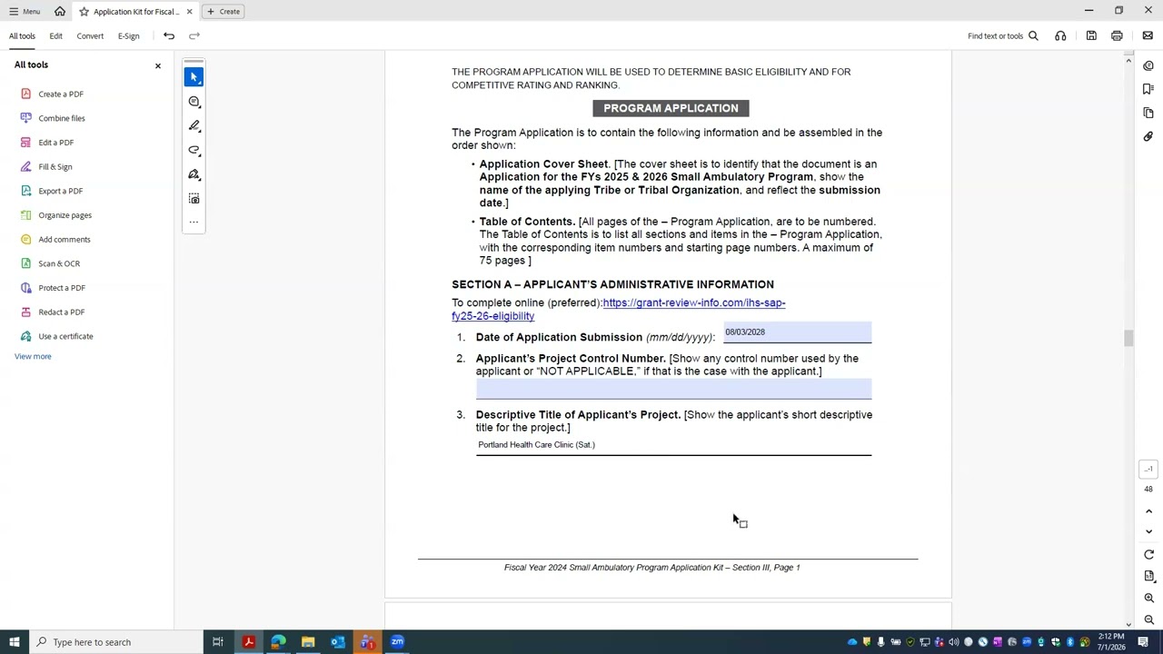1163x654 pixels.
Task: Undo the last action
Action: click(169, 36)
